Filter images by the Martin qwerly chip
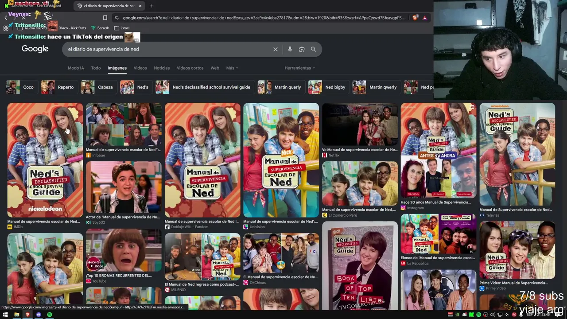The width and height of the screenshot is (567, 319). [377, 87]
